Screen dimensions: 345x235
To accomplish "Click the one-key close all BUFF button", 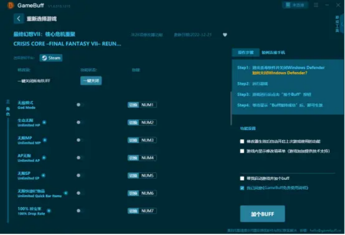I will pos(91,81).
